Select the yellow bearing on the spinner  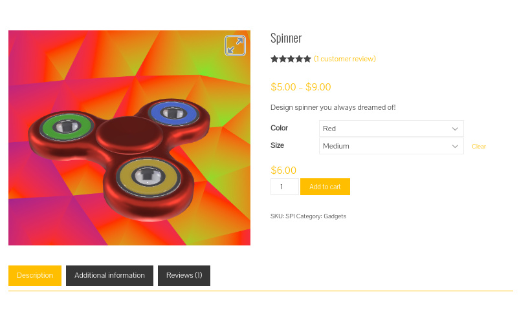coord(148,176)
